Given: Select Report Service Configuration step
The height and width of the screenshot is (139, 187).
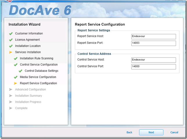Looking at the screenshot, I should coord(38,83).
